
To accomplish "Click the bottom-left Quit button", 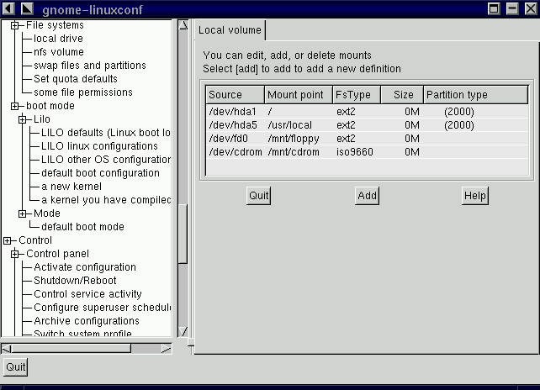I will 15,367.
